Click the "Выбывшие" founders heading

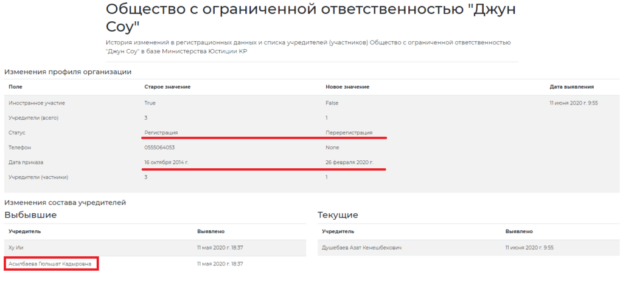30,215
